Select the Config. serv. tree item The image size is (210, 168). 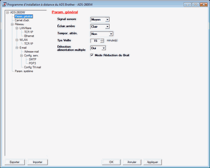coord(31,55)
